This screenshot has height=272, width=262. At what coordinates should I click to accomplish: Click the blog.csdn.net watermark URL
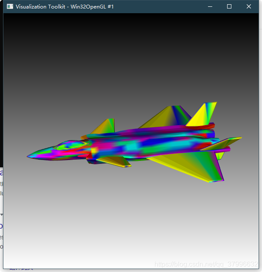pyautogui.click(x=206, y=264)
